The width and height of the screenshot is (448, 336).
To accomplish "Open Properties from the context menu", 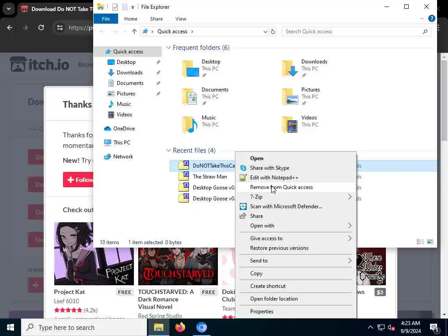I will pos(295,311).
